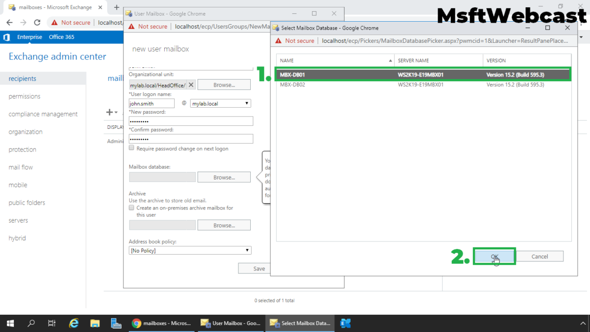Expand the mylab.local domain dropdown
Image resolution: width=590 pixels, height=332 pixels.
click(220, 103)
